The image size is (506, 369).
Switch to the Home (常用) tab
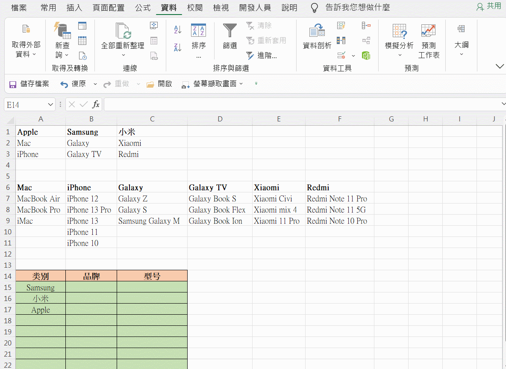click(x=48, y=8)
